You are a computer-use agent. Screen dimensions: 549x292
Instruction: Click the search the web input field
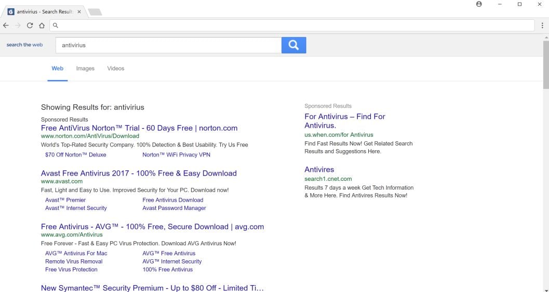point(169,45)
